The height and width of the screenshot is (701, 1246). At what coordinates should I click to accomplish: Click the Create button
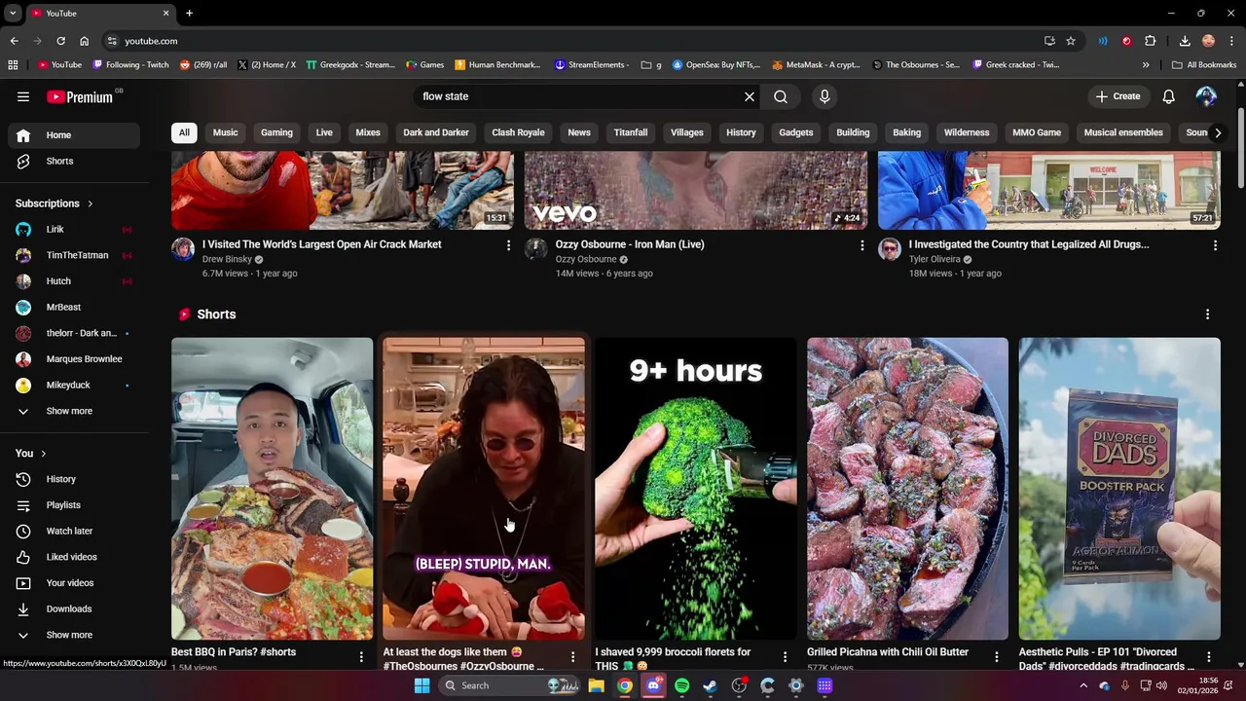[x=1117, y=96]
